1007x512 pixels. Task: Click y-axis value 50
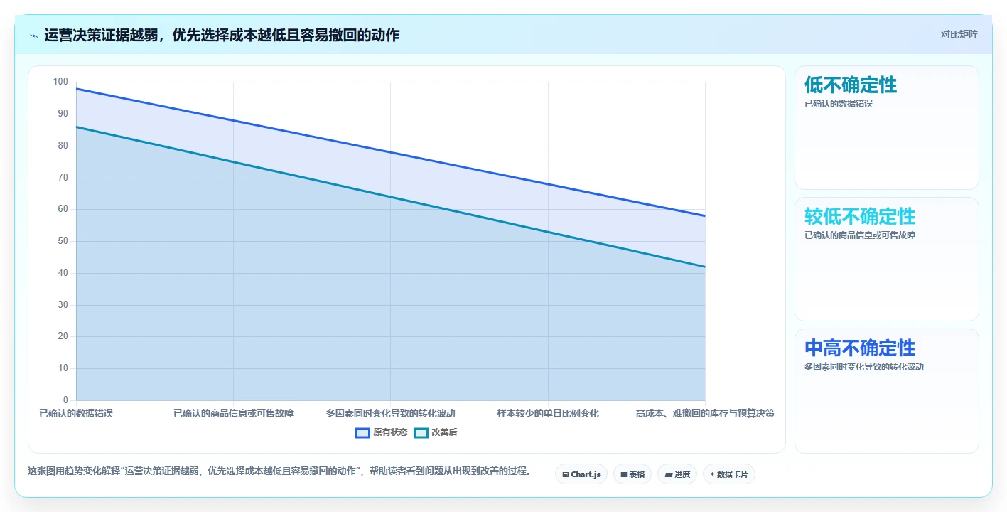[x=63, y=241]
